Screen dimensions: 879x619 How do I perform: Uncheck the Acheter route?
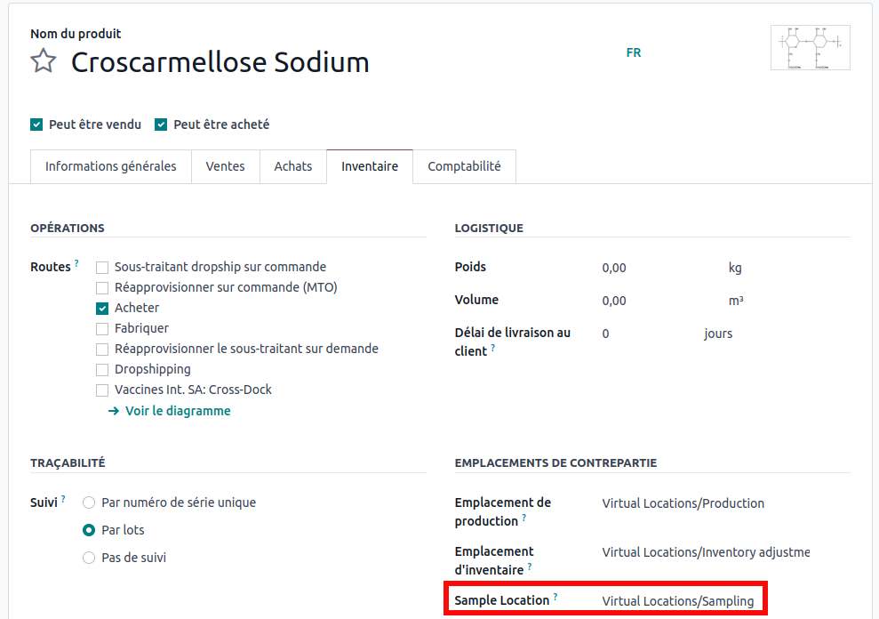(x=102, y=309)
